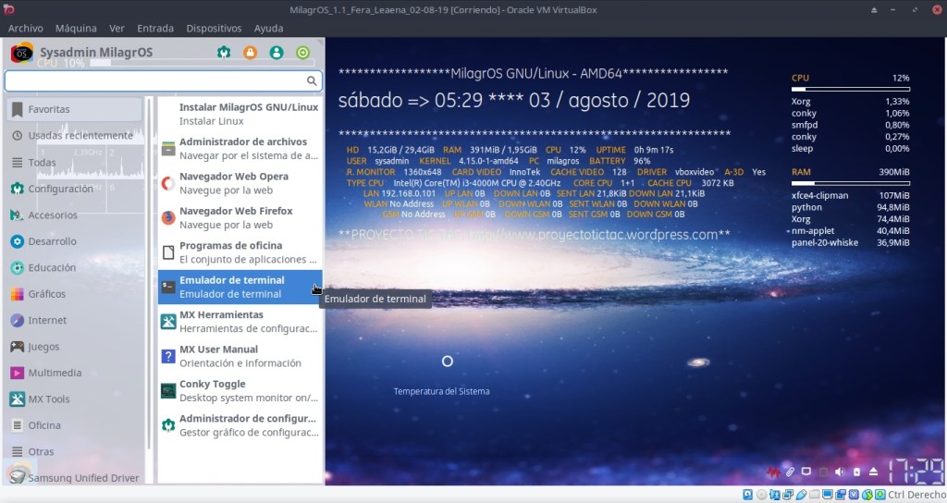Viewport: 947px width, 503px height.
Task: Click the magnifier icon in the search box
Action: pyautogui.click(x=312, y=80)
